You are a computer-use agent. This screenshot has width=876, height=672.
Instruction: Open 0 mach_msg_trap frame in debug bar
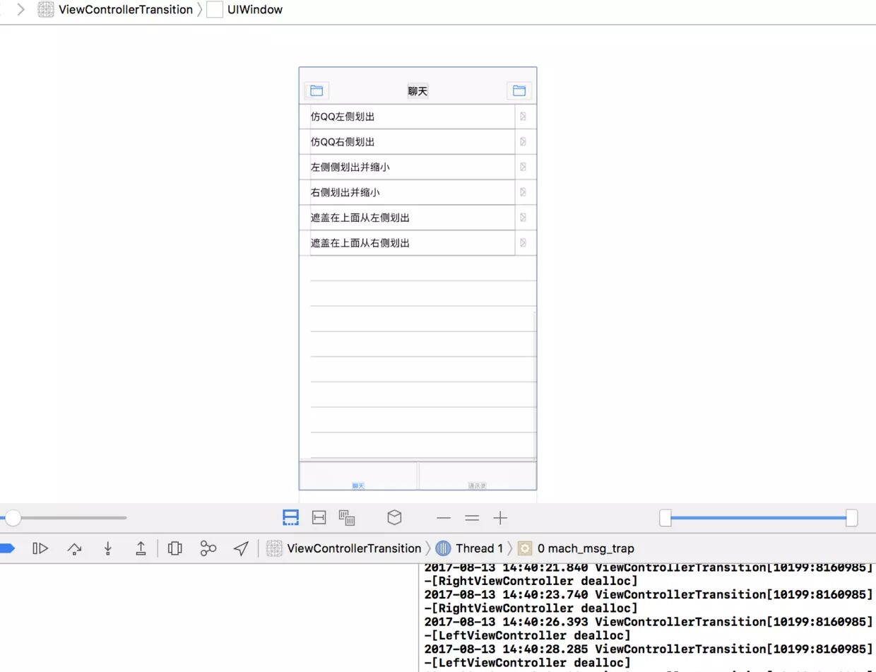pyautogui.click(x=576, y=548)
